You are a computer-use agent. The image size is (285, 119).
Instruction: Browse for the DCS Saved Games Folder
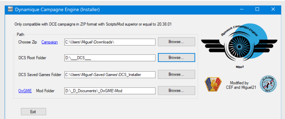point(176,74)
